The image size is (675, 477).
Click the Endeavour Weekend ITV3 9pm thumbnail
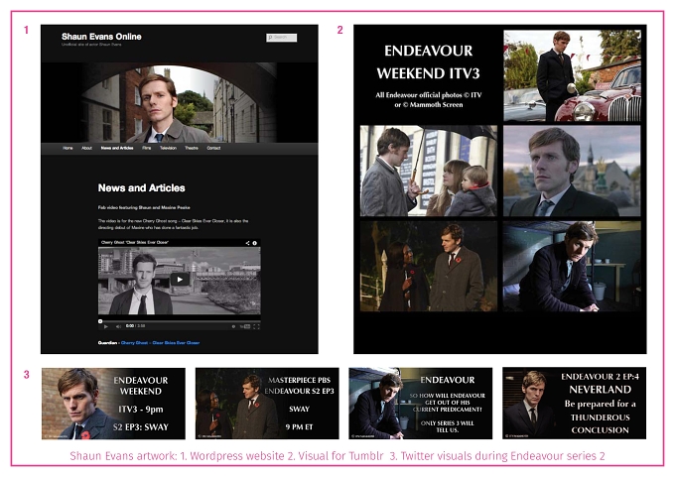(x=113, y=404)
